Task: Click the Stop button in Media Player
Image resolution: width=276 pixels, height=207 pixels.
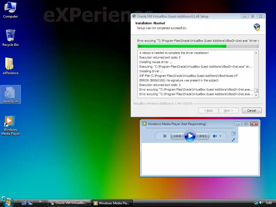Action: 165,136
